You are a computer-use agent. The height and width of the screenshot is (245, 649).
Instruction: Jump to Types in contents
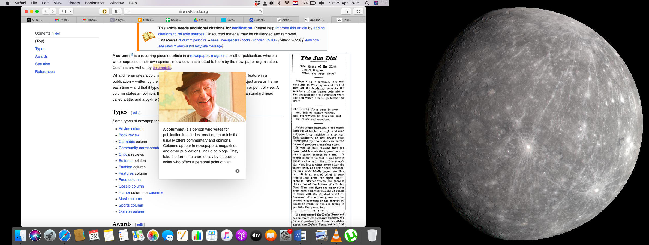click(x=40, y=49)
